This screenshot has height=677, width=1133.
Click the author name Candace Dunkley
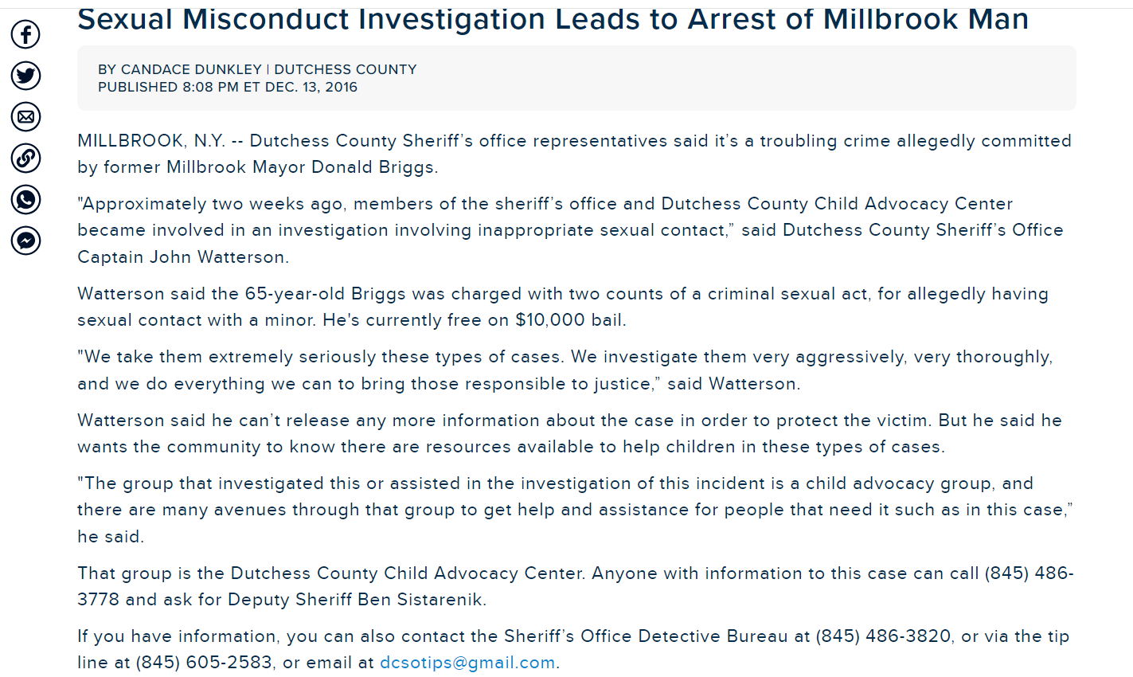pyautogui.click(x=191, y=69)
